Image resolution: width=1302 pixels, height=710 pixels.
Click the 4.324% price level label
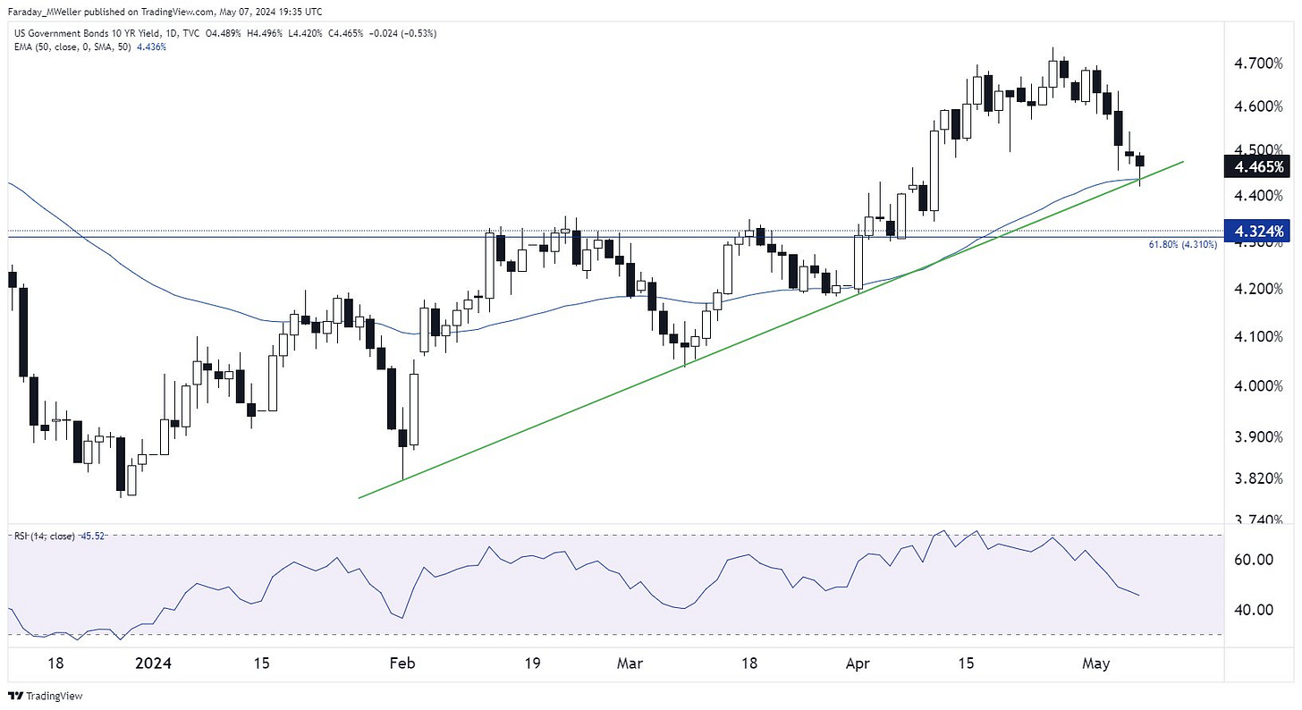click(x=1259, y=232)
